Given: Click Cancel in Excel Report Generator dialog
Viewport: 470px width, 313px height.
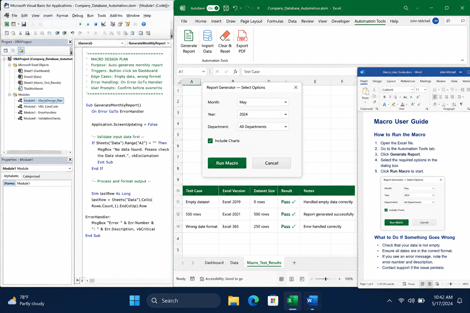Looking at the screenshot, I should (272, 163).
